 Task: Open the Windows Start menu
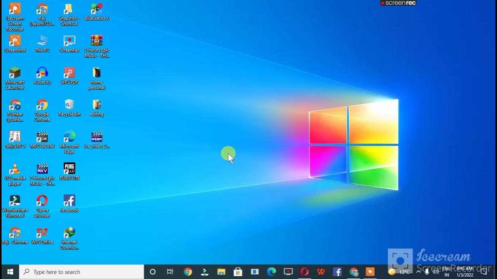point(10,272)
